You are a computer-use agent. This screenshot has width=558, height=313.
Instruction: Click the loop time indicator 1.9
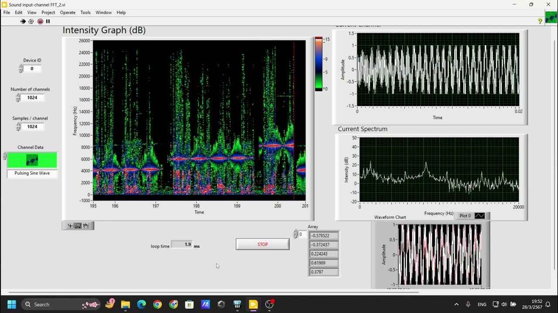click(182, 244)
